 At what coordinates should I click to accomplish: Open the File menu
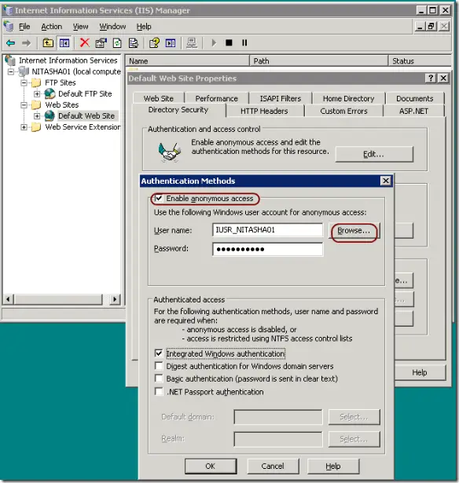[24, 27]
